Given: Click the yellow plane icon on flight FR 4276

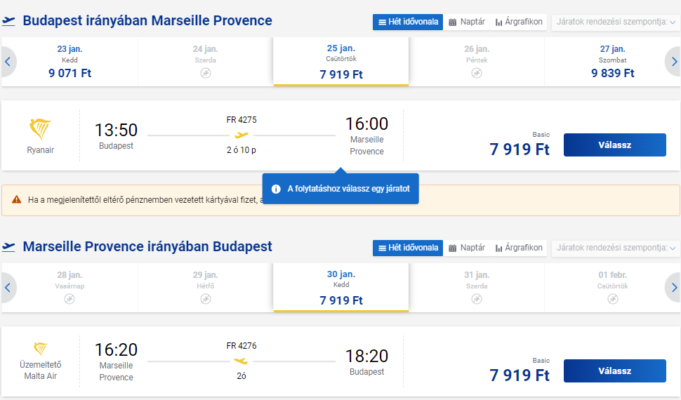Looking at the screenshot, I should [x=241, y=361].
